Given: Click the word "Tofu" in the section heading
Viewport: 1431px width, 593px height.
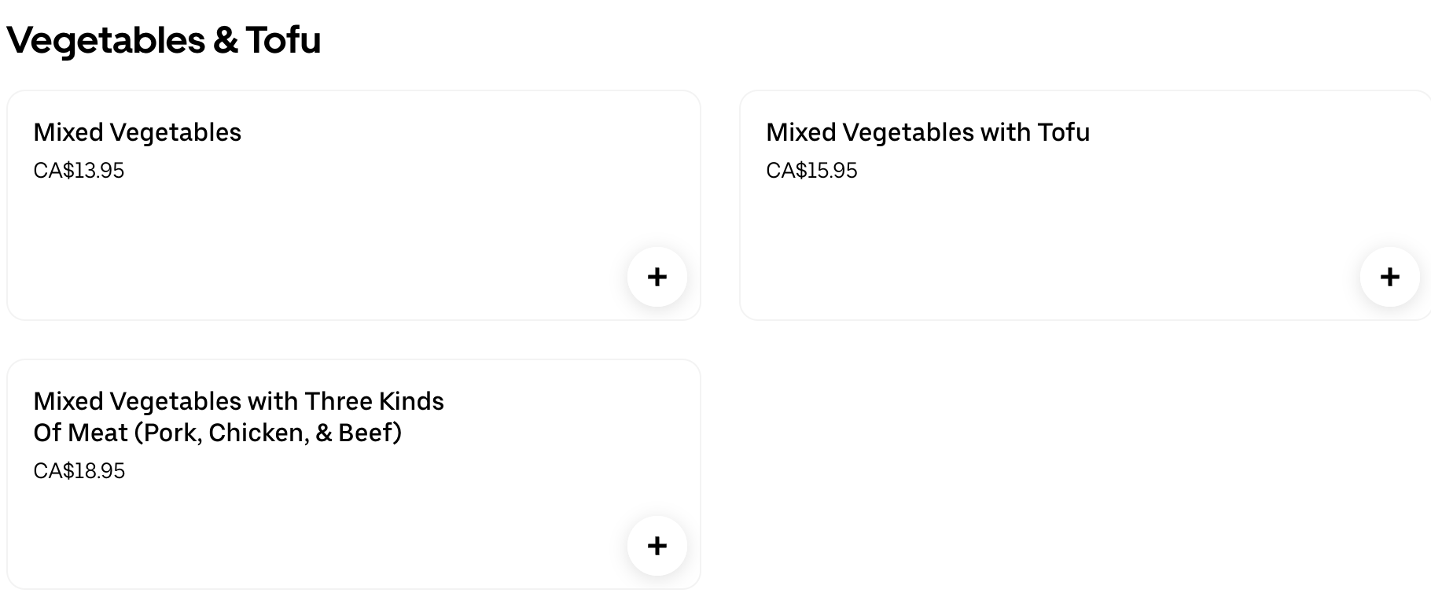Looking at the screenshot, I should click(283, 40).
